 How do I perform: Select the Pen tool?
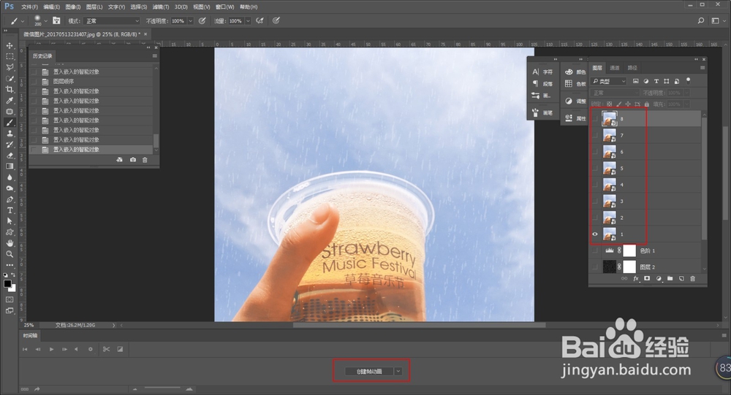10,199
